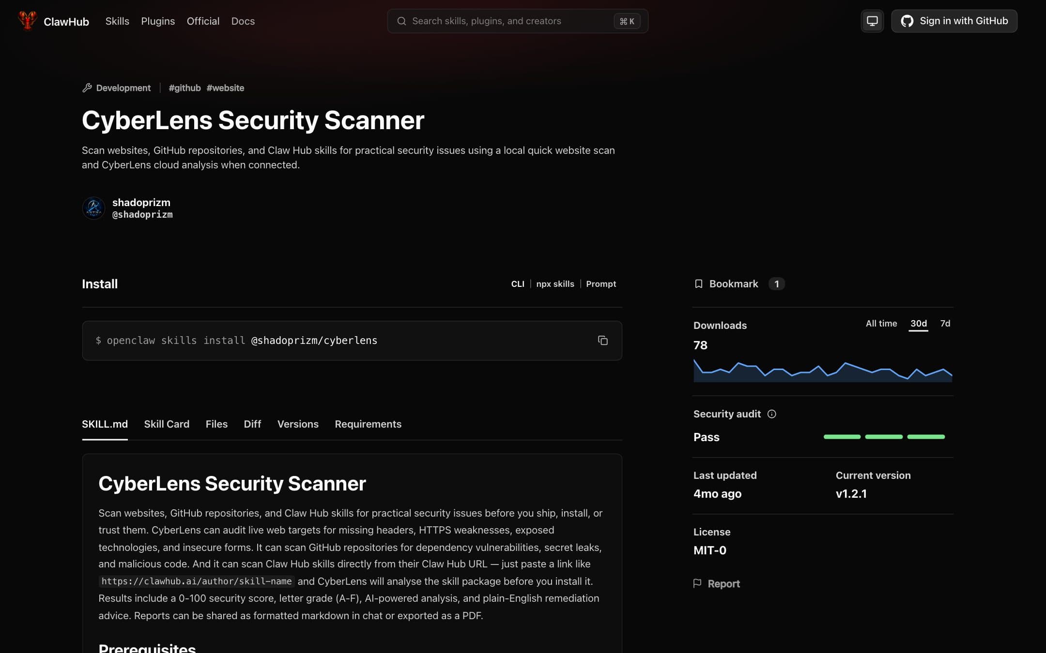This screenshot has width=1046, height=653.
Task: Click the Bookmark ribbon icon
Action: tap(698, 284)
